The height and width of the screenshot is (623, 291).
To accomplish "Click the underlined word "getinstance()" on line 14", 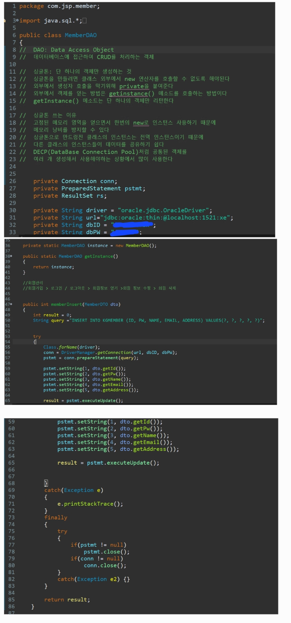I will pos(132,93).
